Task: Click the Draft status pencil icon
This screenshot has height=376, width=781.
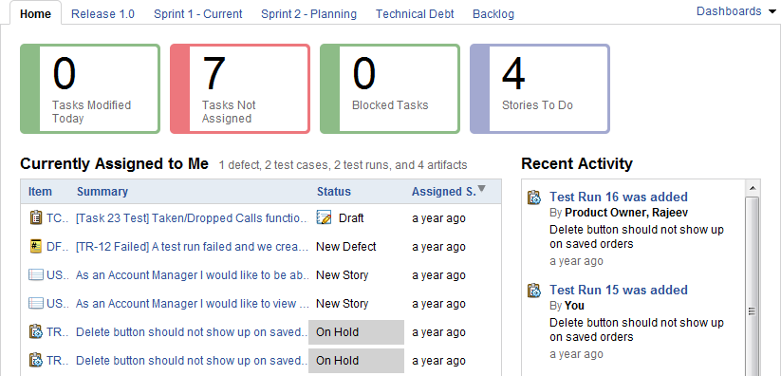Action: click(324, 217)
